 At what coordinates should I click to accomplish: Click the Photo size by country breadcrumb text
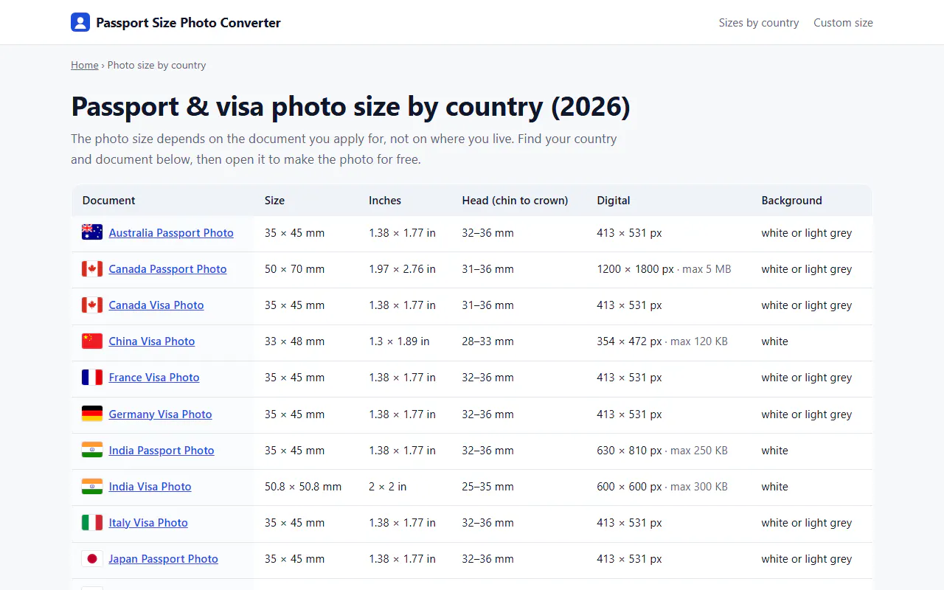pyautogui.click(x=156, y=65)
